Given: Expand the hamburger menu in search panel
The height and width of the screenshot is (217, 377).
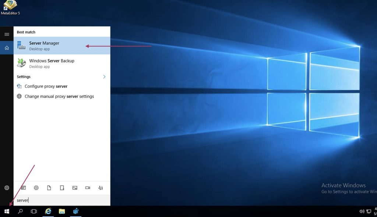Looking at the screenshot, I should pyautogui.click(x=7, y=34).
